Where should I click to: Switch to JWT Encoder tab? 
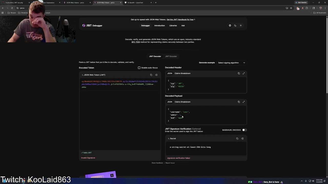click(171, 56)
